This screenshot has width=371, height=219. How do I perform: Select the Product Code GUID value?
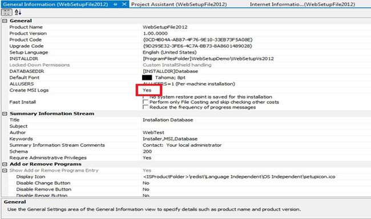tap(198, 40)
